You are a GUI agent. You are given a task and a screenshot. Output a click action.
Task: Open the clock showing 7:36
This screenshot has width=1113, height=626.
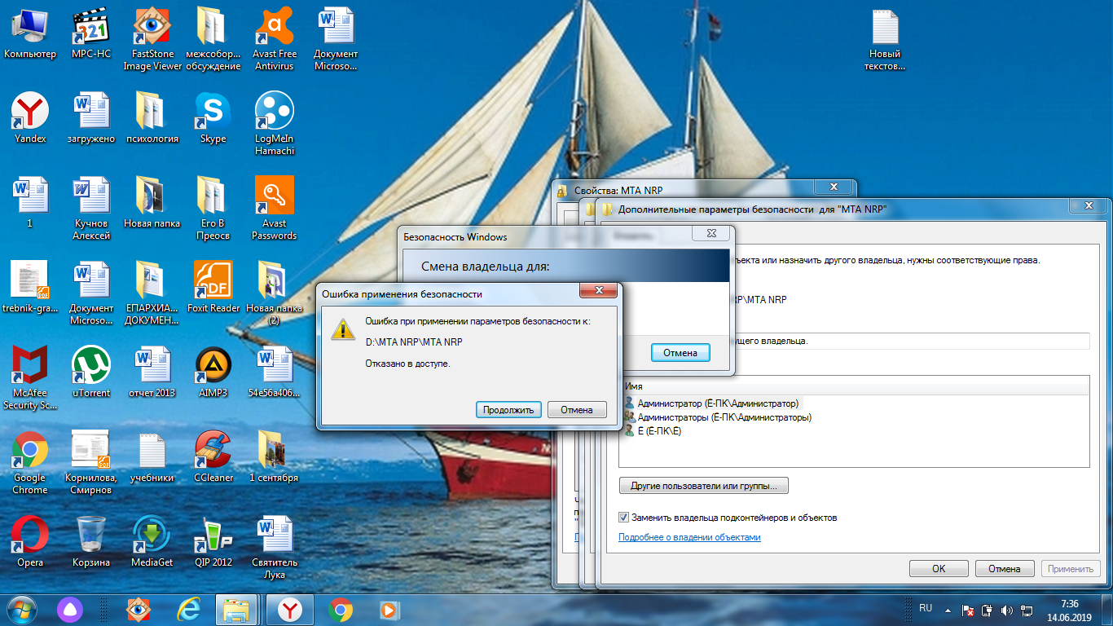click(x=1070, y=610)
